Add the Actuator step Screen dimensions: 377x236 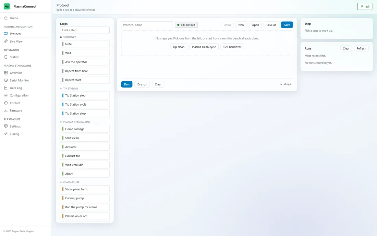pyautogui.click(x=85, y=147)
